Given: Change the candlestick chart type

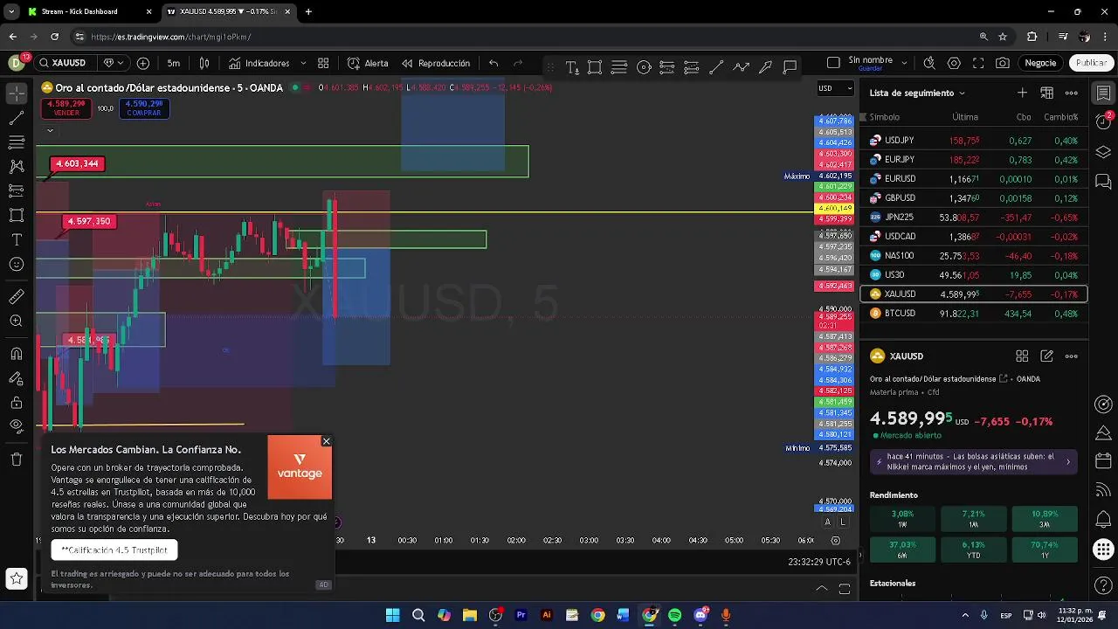Looking at the screenshot, I should click(x=204, y=63).
